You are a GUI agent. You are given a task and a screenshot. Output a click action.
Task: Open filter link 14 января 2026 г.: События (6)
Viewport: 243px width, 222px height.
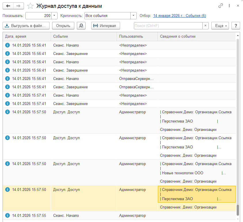[x=179, y=16]
